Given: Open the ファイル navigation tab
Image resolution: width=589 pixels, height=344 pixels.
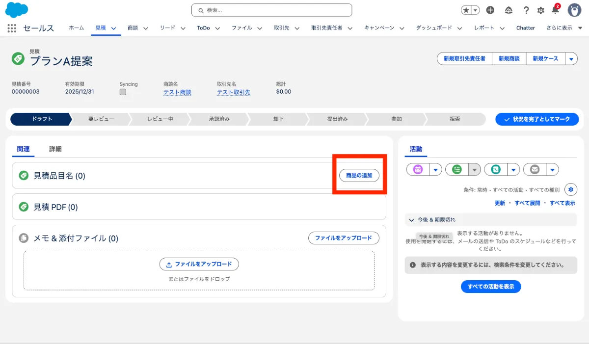Looking at the screenshot, I should pyautogui.click(x=241, y=28).
